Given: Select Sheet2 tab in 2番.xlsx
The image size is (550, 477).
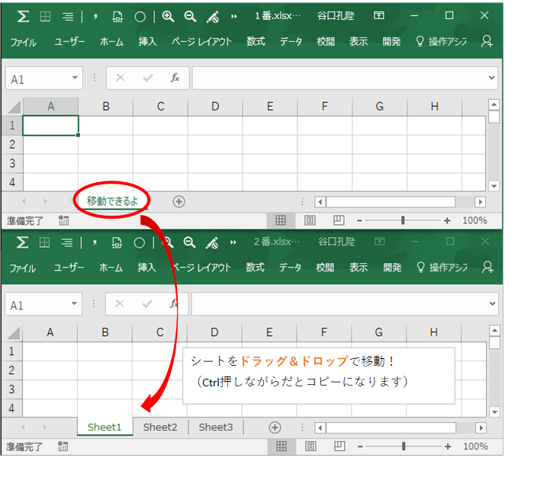Looking at the screenshot, I should (160, 427).
